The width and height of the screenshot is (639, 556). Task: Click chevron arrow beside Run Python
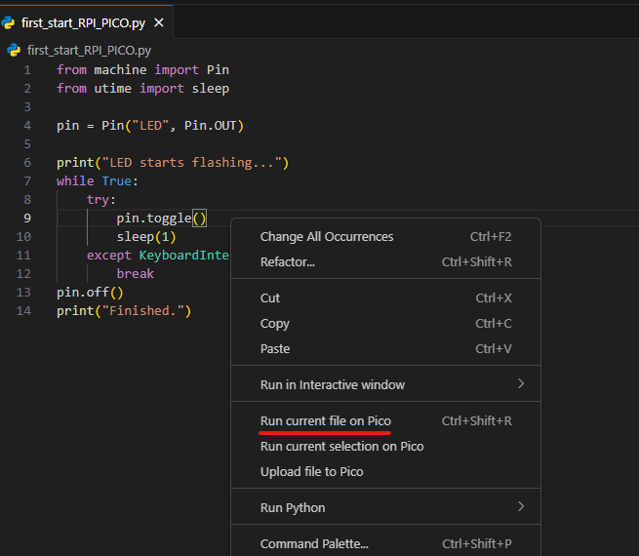click(x=521, y=506)
